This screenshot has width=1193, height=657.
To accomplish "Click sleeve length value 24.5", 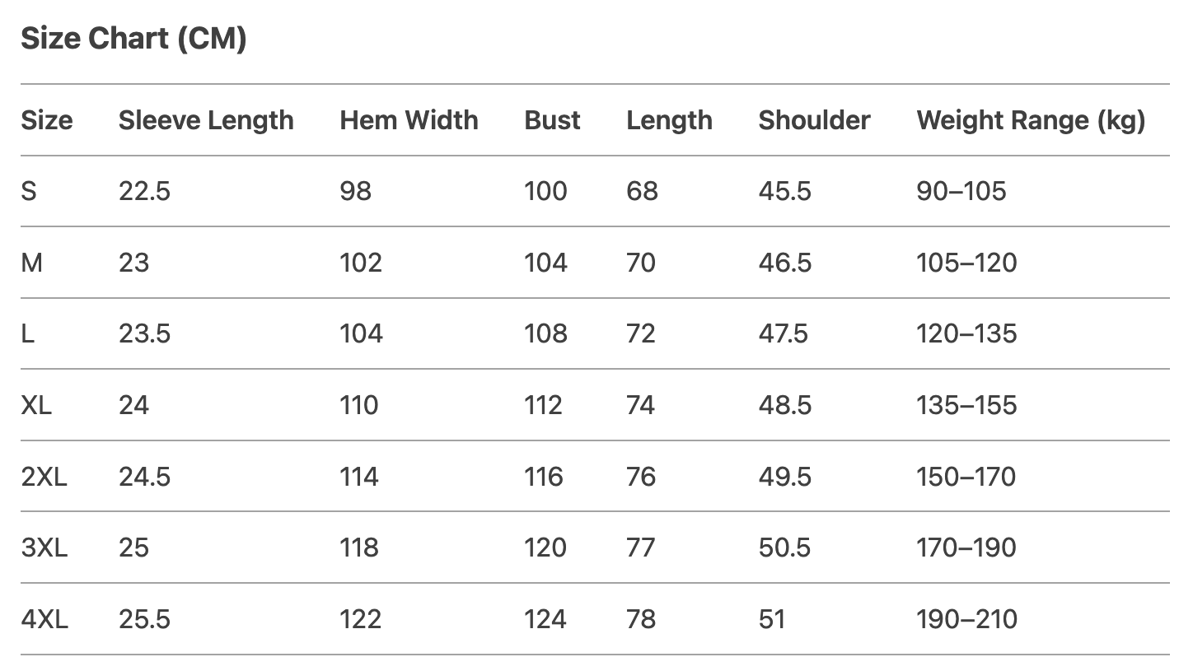I will point(144,477).
